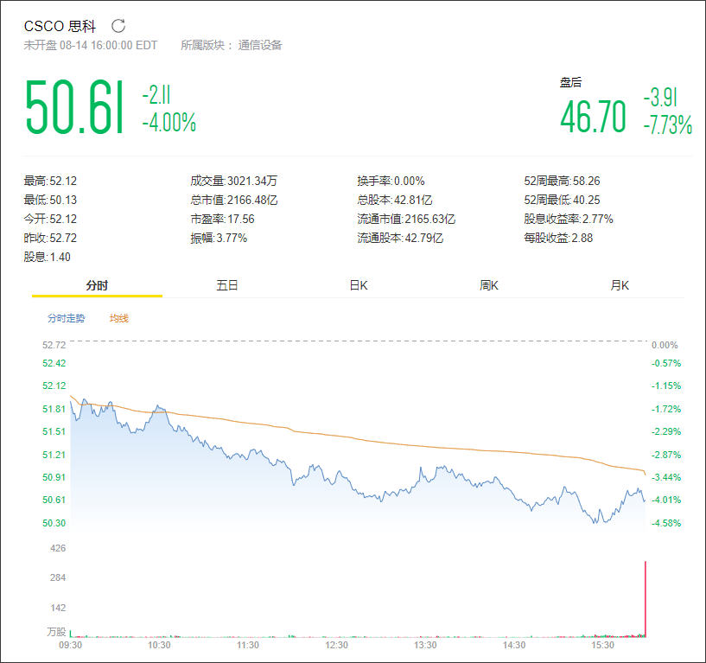706x663 pixels.
Task: Switch to the 分时 tab
Action: [x=98, y=285]
